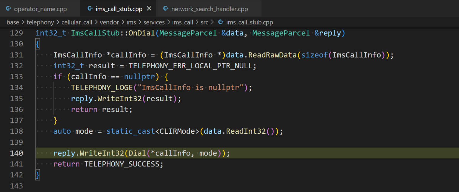Click line number 133 in the gutter
The image size is (459, 192).
click(x=17, y=77)
